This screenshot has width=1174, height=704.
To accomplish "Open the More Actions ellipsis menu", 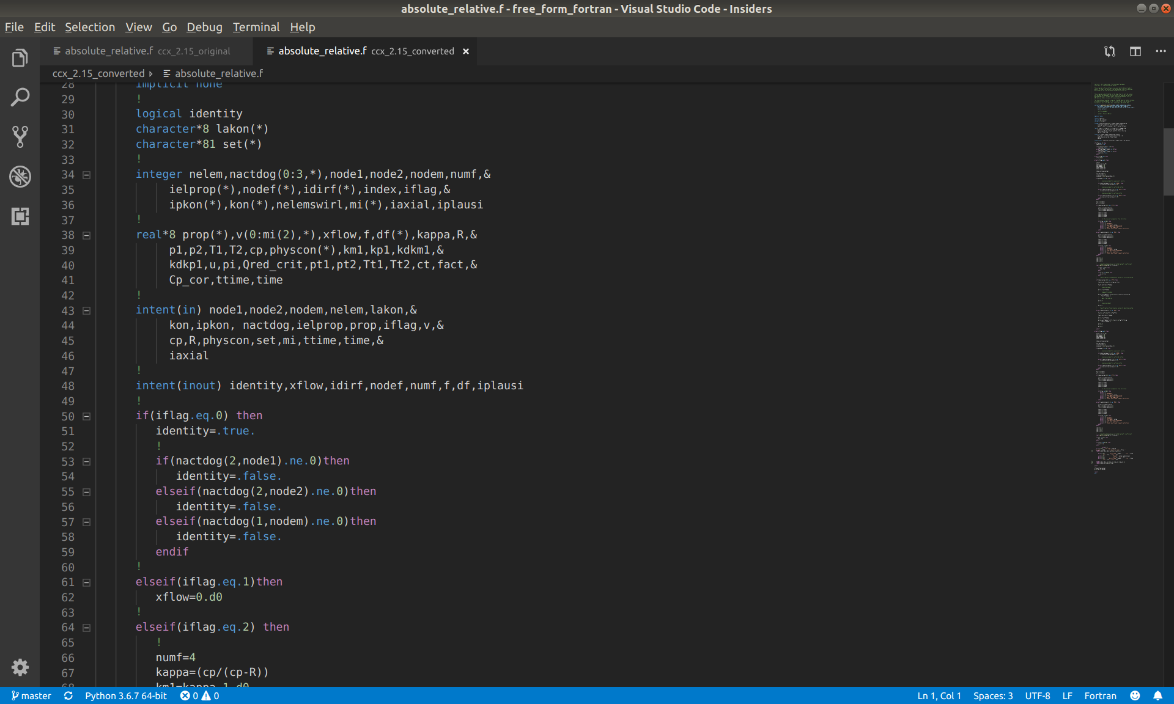I will [1161, 51].
